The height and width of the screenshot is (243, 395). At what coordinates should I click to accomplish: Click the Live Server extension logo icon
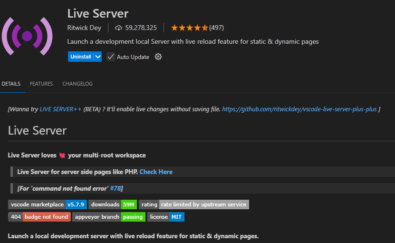27,36
